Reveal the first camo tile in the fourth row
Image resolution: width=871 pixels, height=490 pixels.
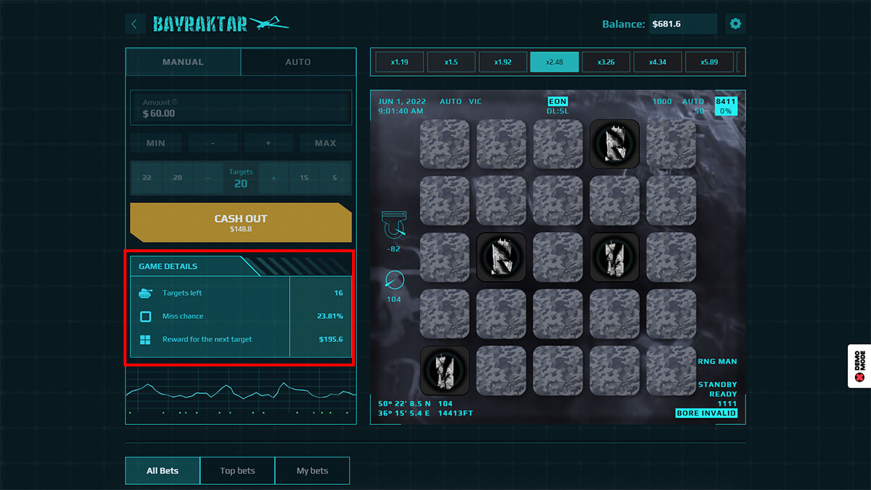pyautogui.click(x=445, y=314)
